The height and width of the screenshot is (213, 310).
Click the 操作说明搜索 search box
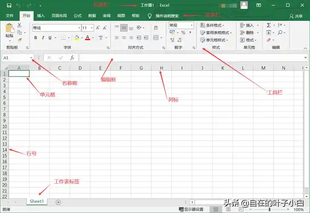(167, 16)
